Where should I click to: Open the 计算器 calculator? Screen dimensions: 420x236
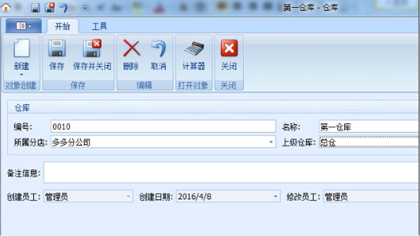193,56
